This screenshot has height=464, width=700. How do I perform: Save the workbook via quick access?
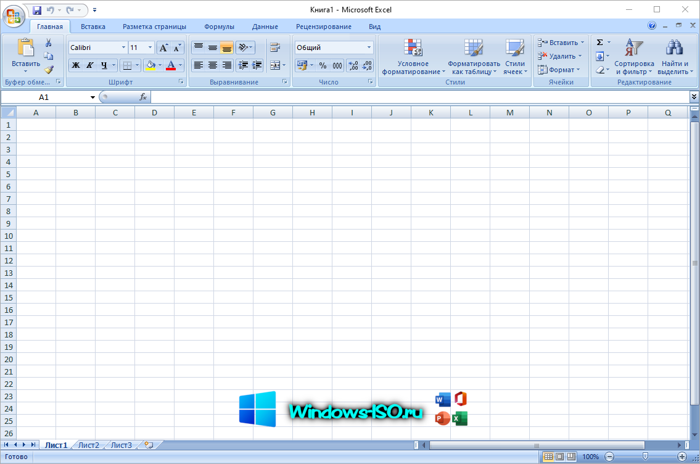(x=37, y=10)
